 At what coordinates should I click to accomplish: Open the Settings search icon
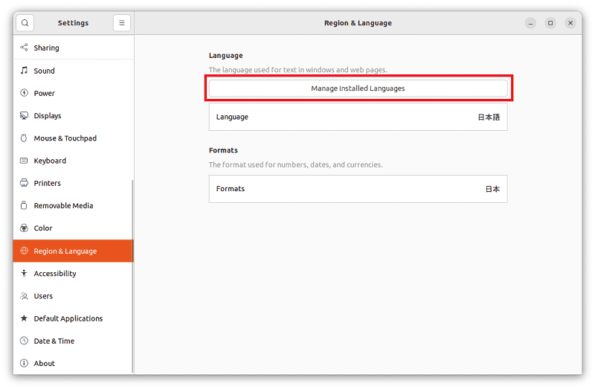pyautogui.click(x=25, y=23)
